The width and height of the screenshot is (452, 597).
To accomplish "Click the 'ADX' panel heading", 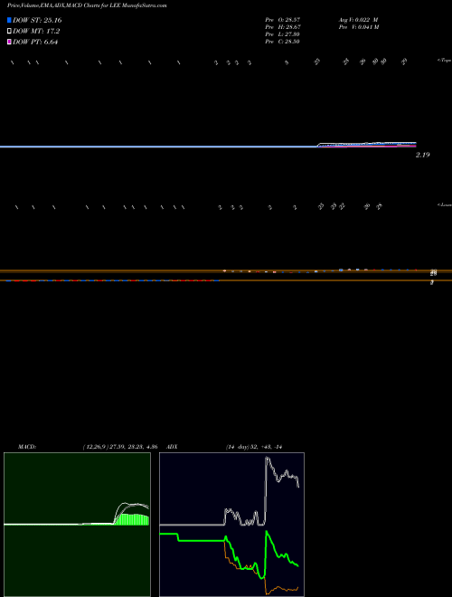I will coord(172,447).
